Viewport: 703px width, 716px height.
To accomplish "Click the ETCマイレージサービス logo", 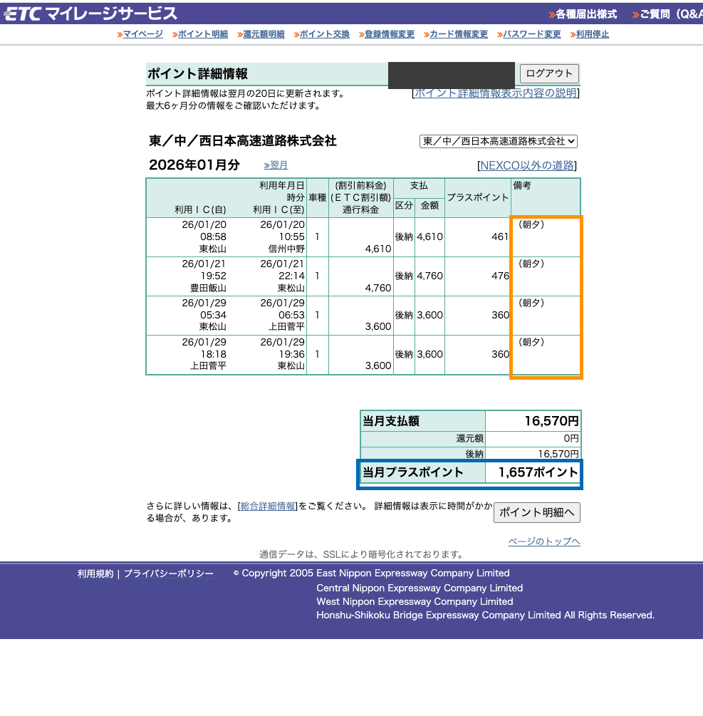I will pos(90,14).
